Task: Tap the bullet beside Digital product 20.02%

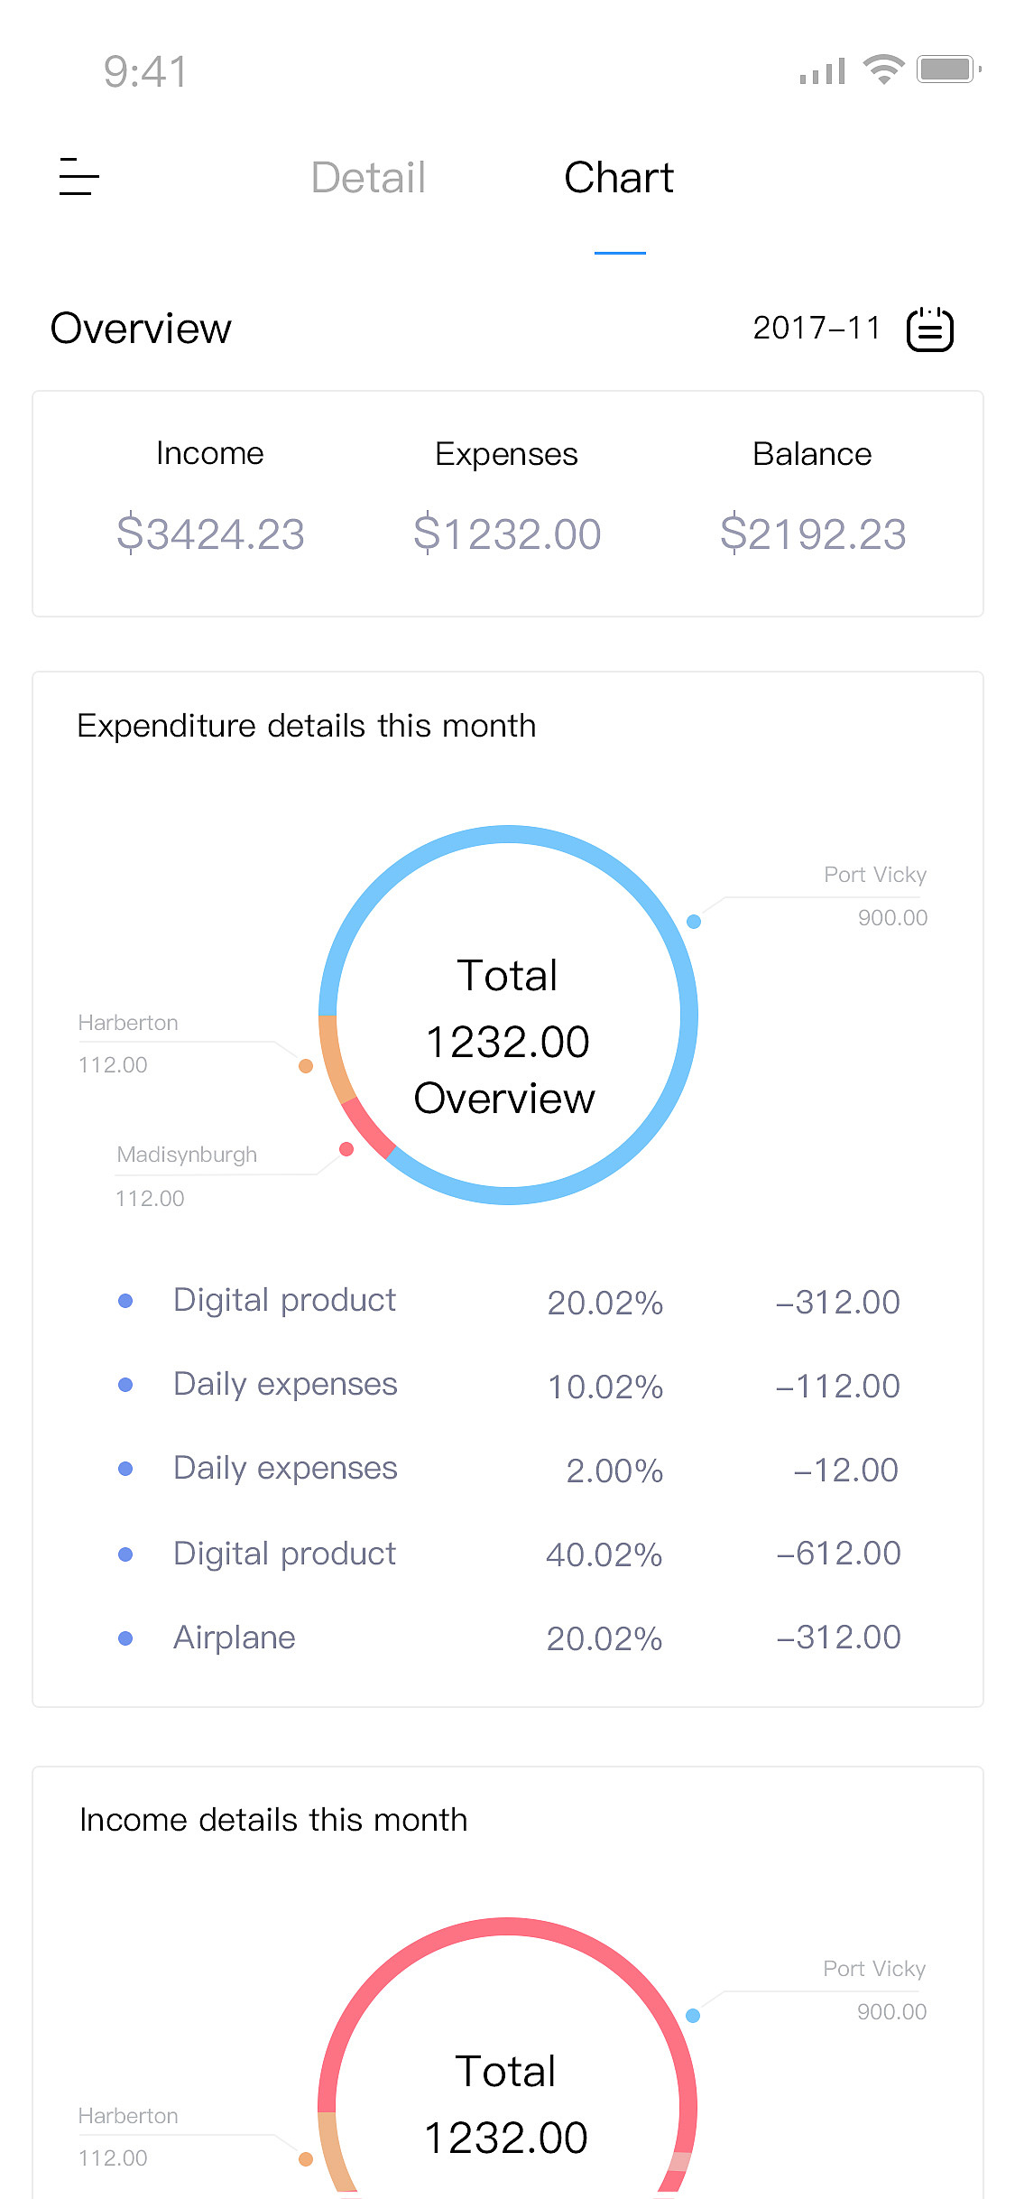Action: click(126, 1301)
